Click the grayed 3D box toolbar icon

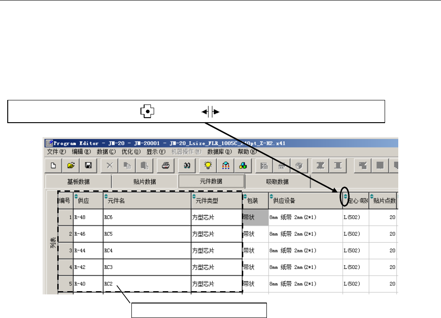click(299, 165)
